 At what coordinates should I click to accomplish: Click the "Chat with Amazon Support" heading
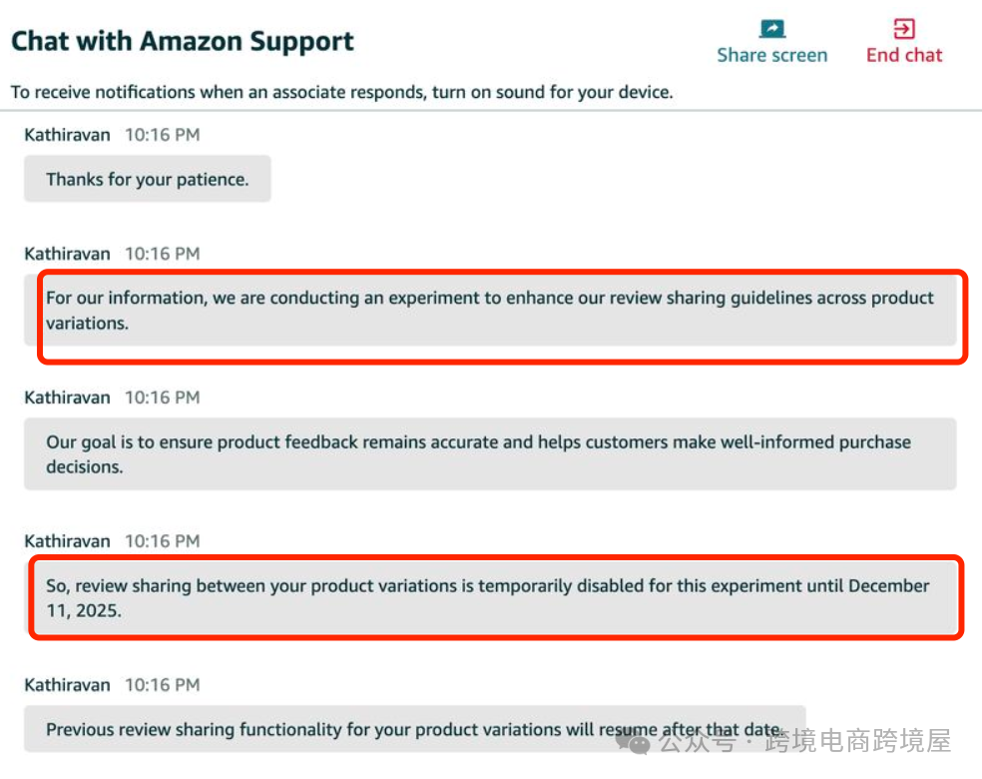[183, 42]
